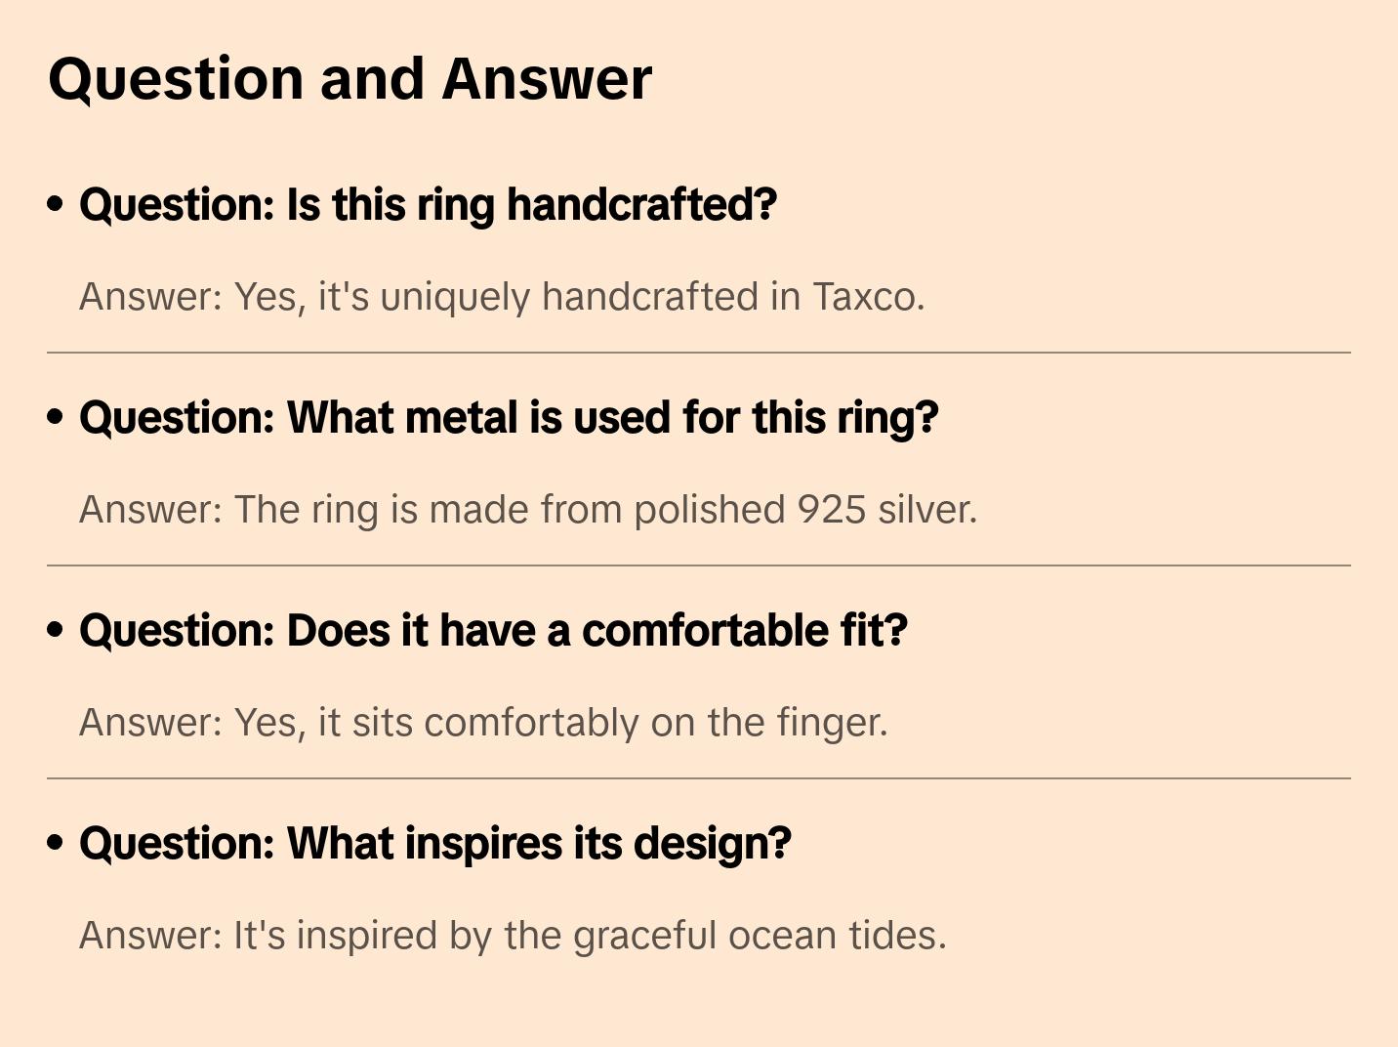Select the answer about graceful ocean tides

(513, 936)
